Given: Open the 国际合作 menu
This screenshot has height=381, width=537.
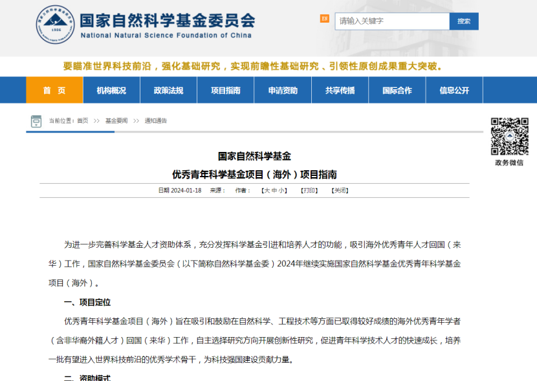Looking at the screenshot, I should pos(397,91).
